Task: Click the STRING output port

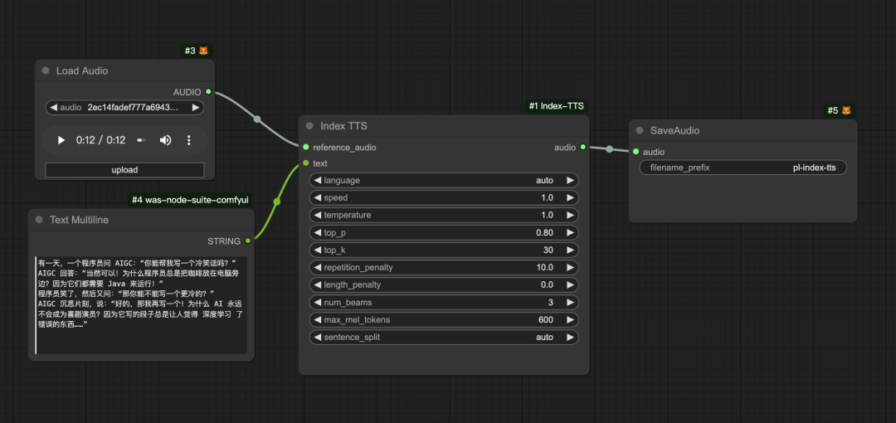Action: tap(248, 241)
